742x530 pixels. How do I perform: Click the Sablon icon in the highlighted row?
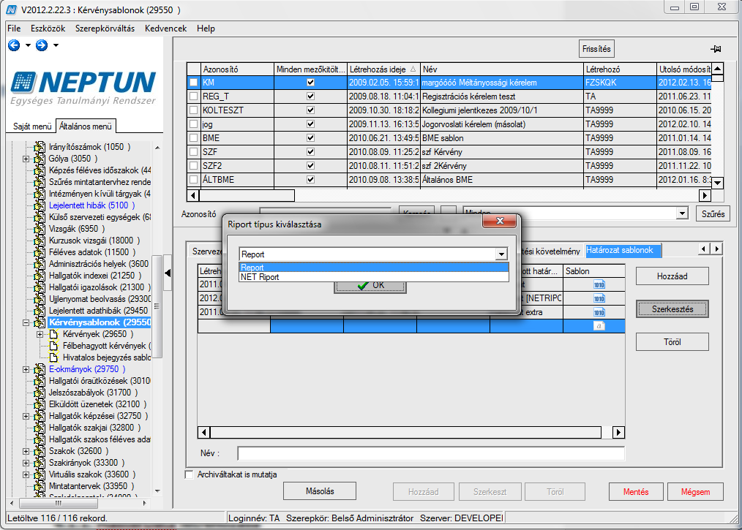(599, 326)
